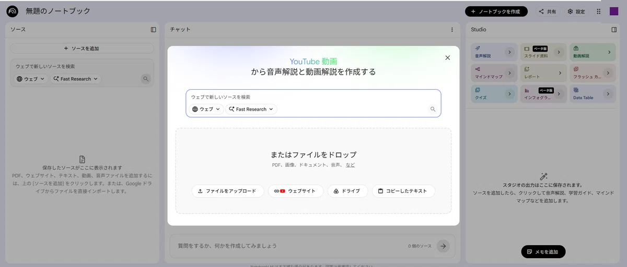Click the またはファイルをドロップ drop zone heading
Image resolution: width=627 pixels, height=267 pixels.
(x=313, y=155)
